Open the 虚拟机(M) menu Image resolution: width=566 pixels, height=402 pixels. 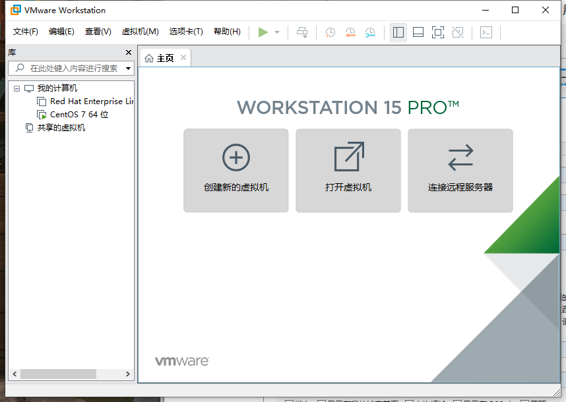tap(140, 32)
